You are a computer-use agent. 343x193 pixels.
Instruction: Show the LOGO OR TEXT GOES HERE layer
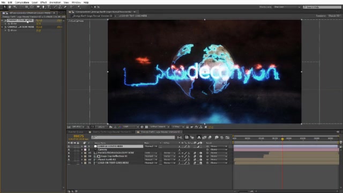pyautogui.click(x=69, y=163)
